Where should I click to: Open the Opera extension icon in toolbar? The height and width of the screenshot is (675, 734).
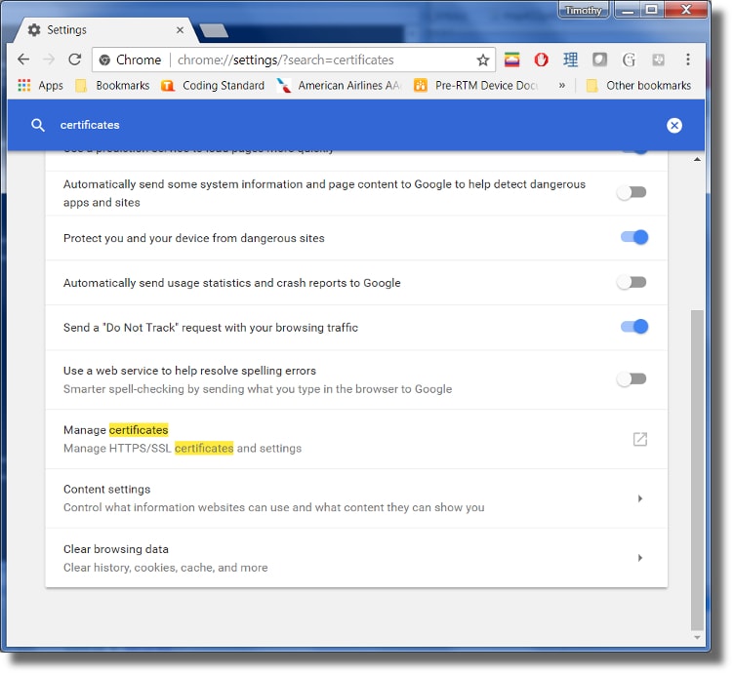point(541,60)
